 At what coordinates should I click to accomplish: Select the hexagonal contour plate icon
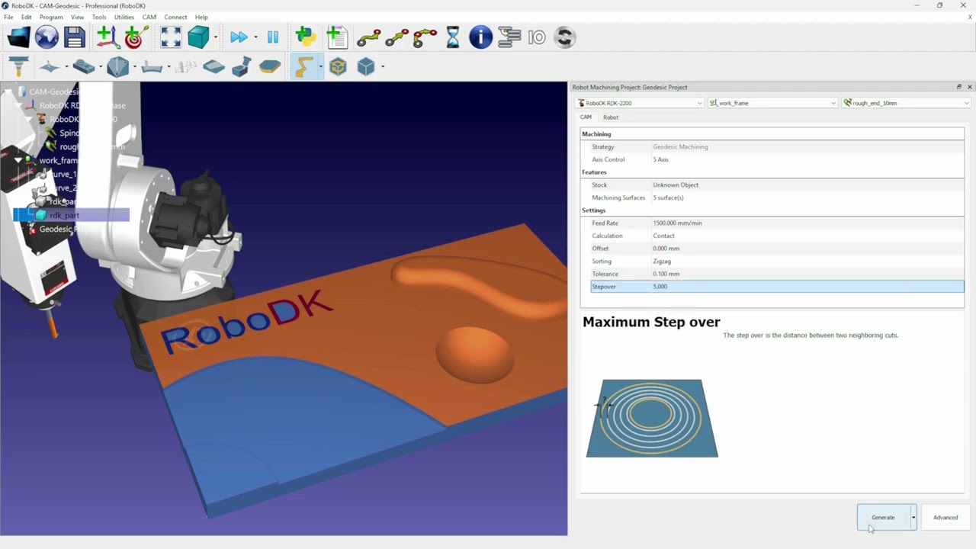point(270,66)
